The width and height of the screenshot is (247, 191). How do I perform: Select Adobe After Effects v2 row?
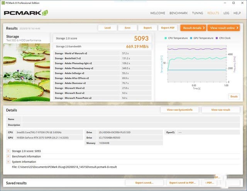pos(102,78)
